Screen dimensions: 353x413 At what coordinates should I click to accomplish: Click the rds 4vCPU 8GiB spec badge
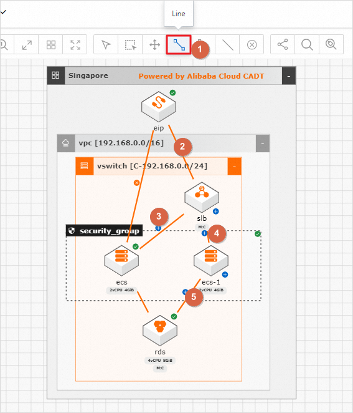[160, 361]
